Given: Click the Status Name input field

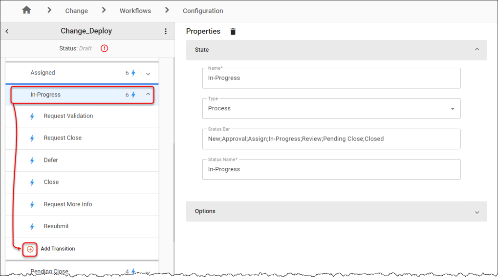Looking at the screenshot, I should 331,169.
